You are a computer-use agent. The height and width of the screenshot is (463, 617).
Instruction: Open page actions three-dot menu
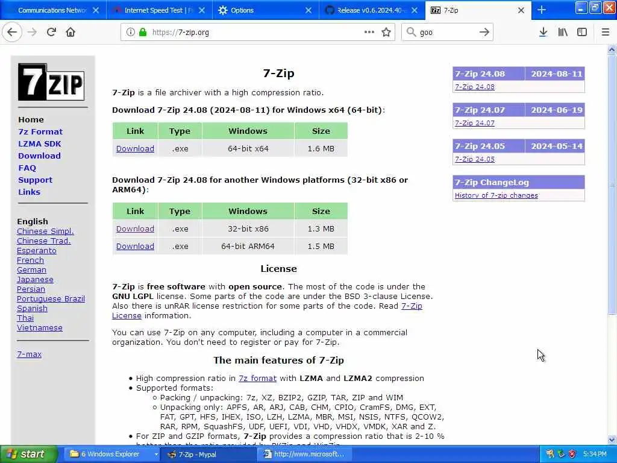369,33
